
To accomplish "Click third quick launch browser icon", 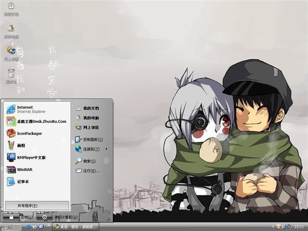I will (41, 227).
